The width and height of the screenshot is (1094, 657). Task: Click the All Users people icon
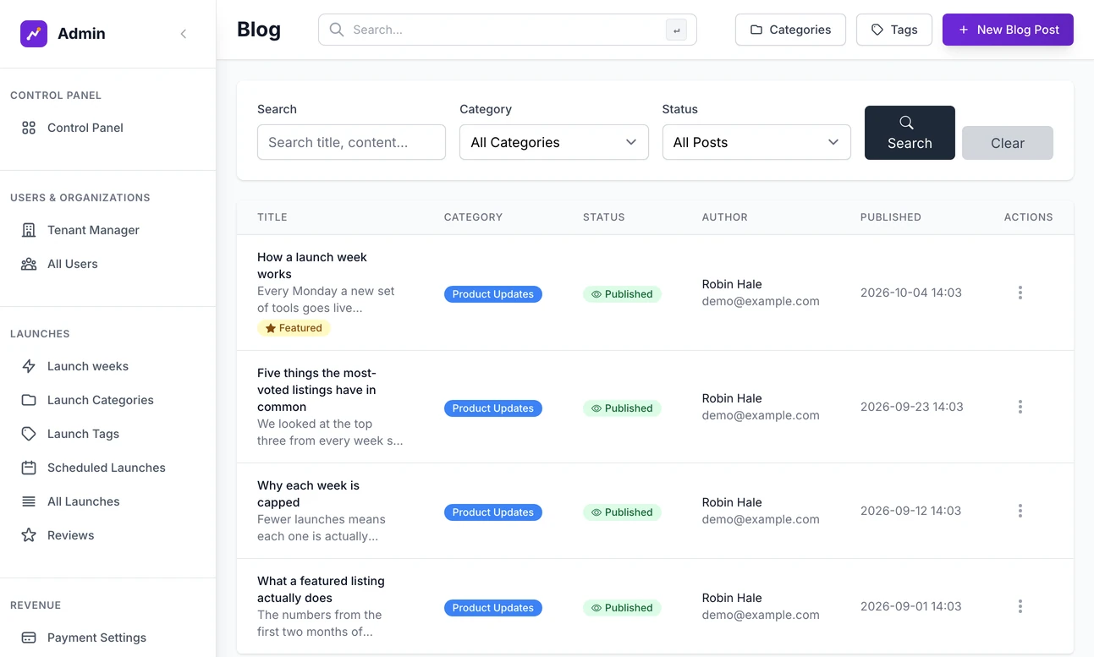pos(29,264)
